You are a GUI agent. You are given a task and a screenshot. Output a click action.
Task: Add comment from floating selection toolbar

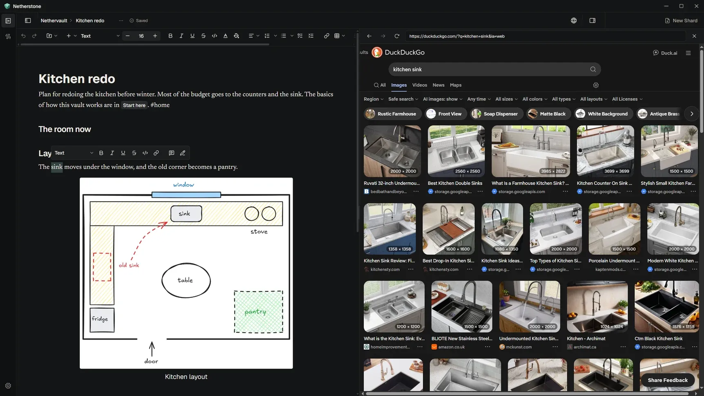point(171,153)
